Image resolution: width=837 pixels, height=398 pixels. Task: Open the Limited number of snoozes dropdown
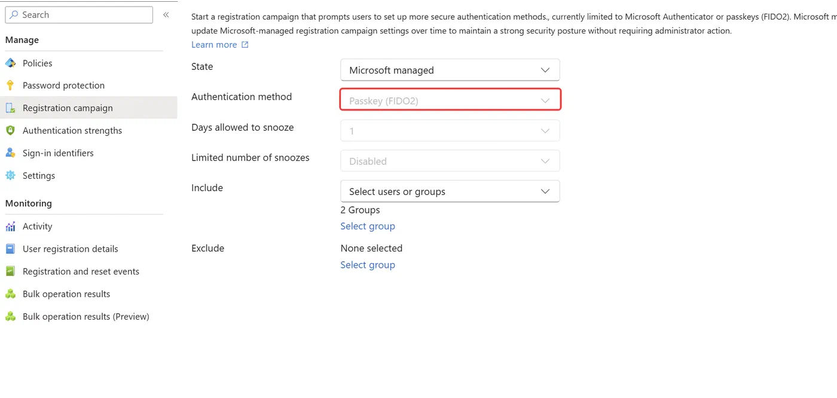click(450, 161)
